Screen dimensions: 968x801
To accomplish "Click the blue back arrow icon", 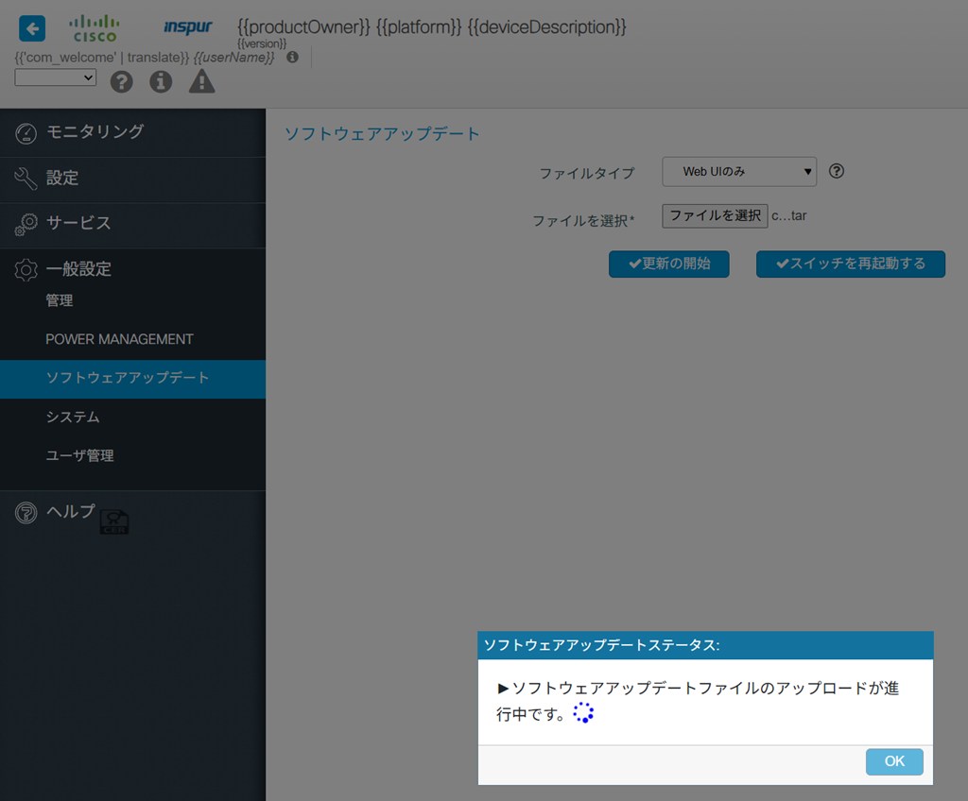I will 32,28.
